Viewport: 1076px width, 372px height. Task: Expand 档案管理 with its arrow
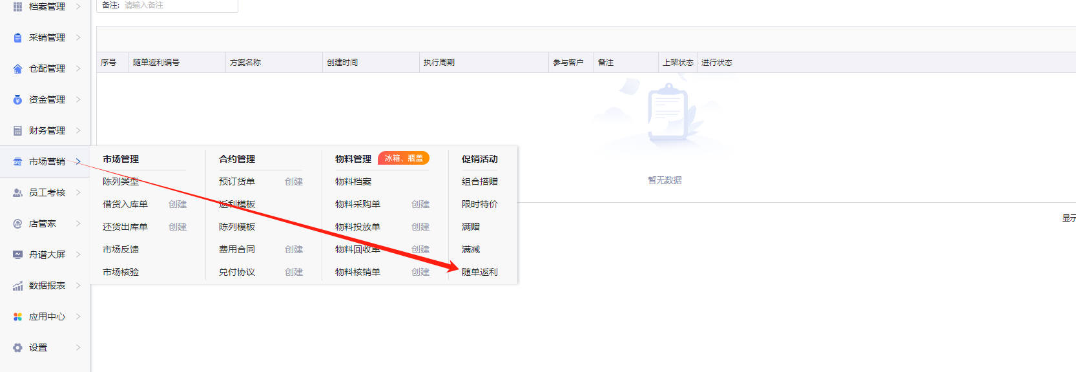tap(78, 6)
